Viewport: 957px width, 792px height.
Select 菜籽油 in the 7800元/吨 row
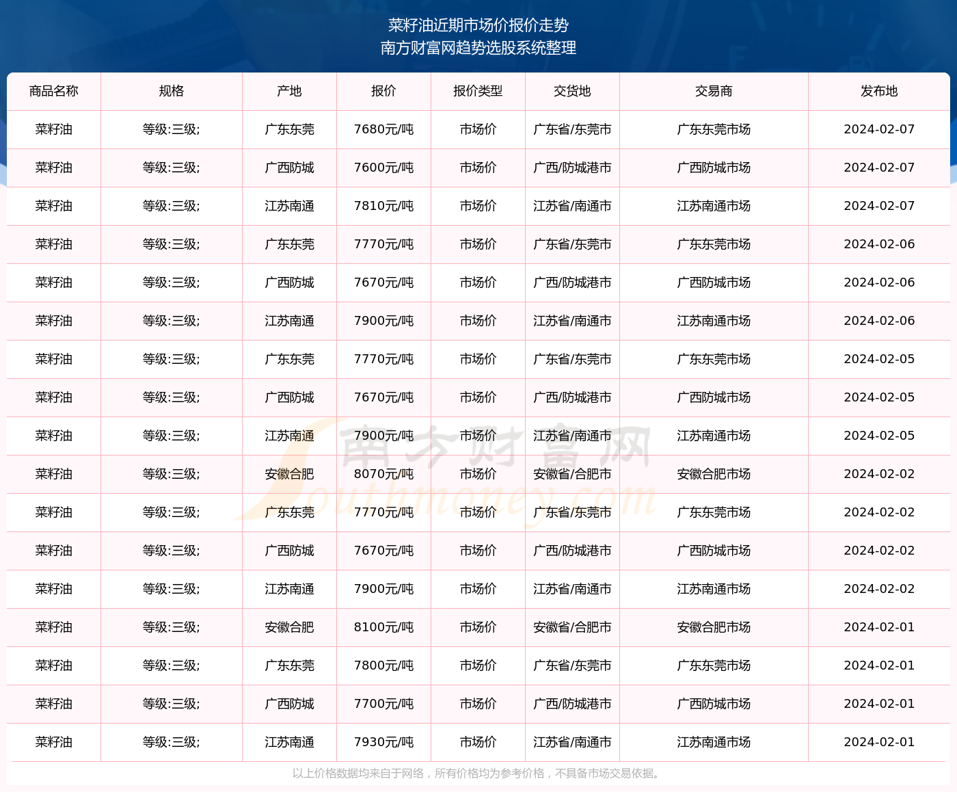tap(54, 665)
